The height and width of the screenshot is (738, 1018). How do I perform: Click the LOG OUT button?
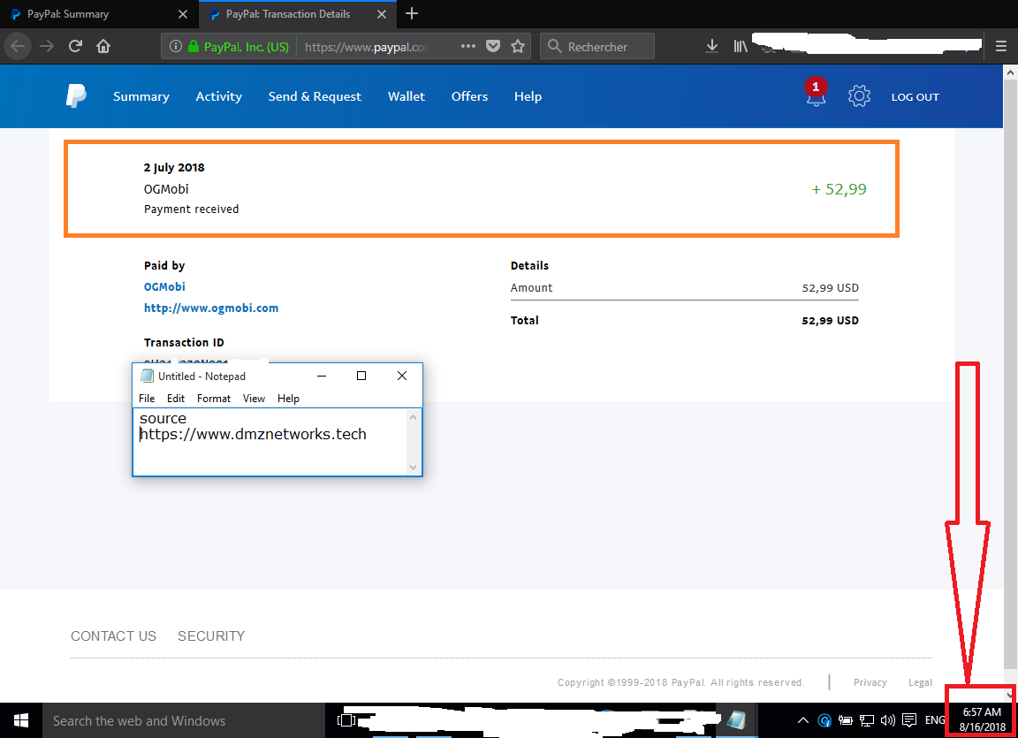pos(915,96)
